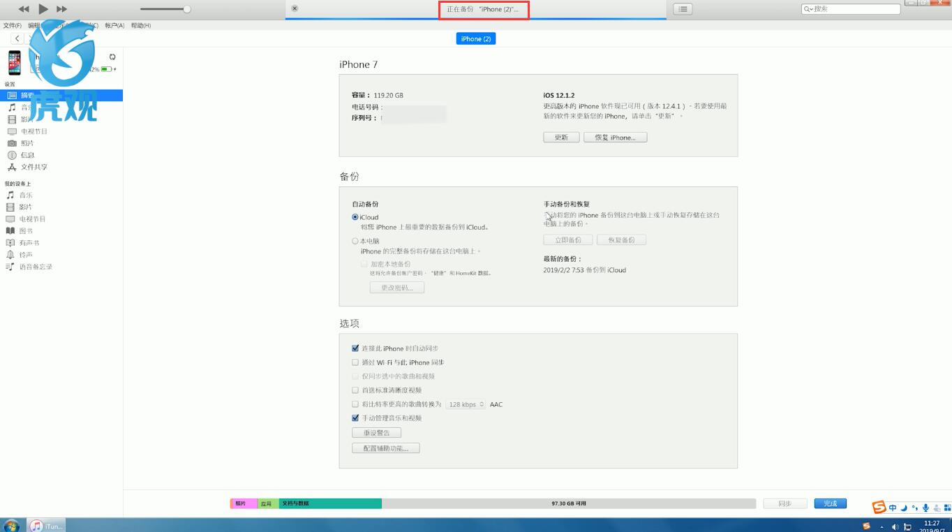Toggle 仅同步选中的歌曲和视频 checkbox
The height and width of the screenshot is (532, 952).
pos(355,376)
